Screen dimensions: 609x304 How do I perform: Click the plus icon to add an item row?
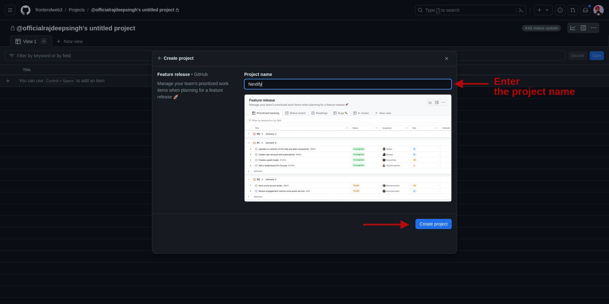(x=8, y=81)
